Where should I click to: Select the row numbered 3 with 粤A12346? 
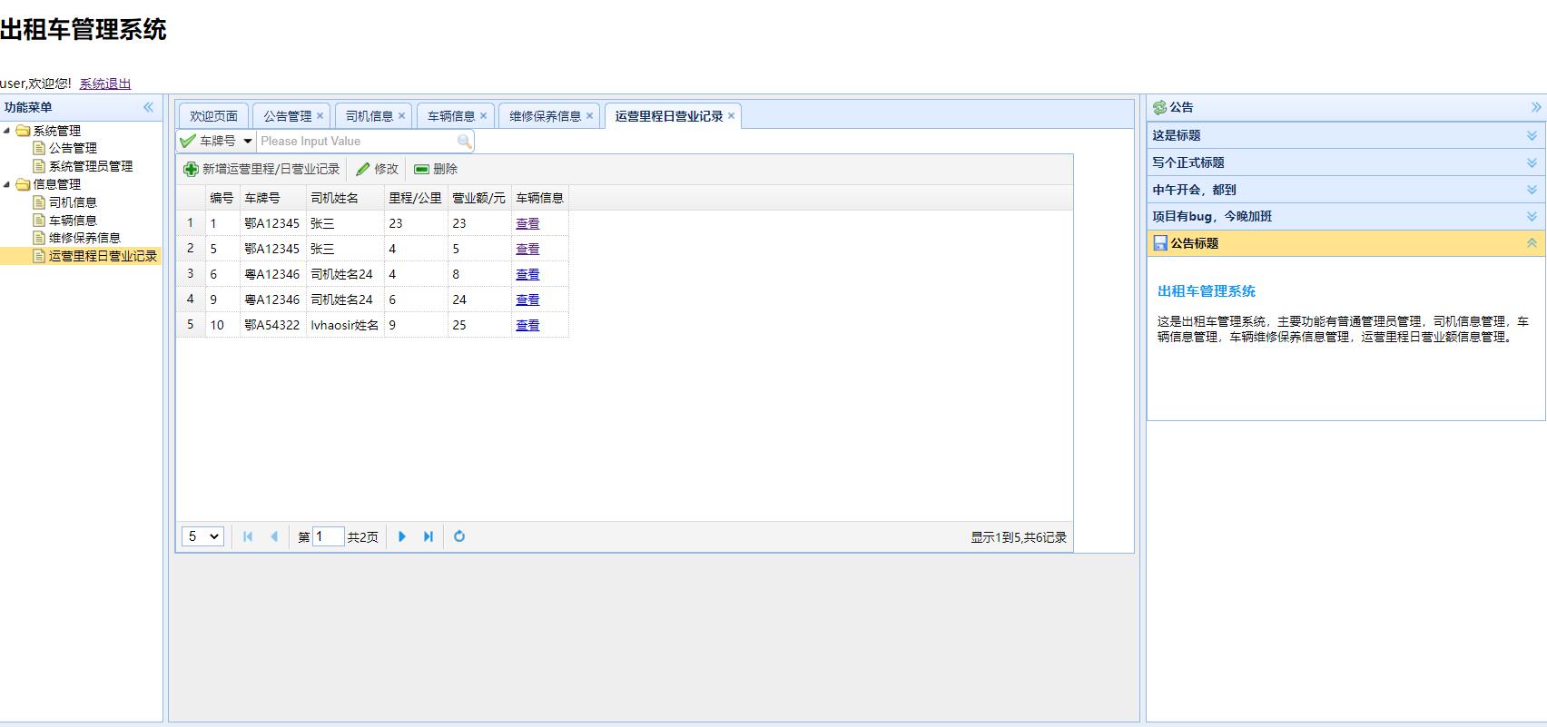point(372,274)
